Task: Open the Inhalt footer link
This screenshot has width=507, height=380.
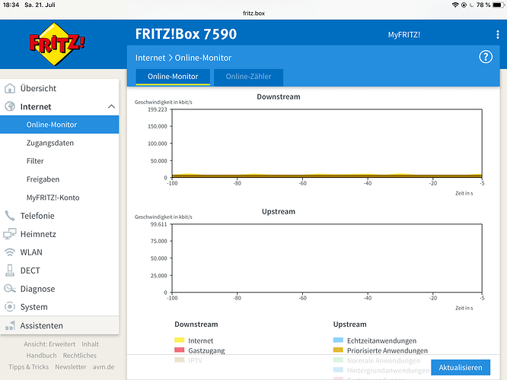Action: tap(91, 344)
